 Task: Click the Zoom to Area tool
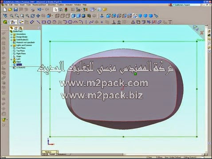17,15
